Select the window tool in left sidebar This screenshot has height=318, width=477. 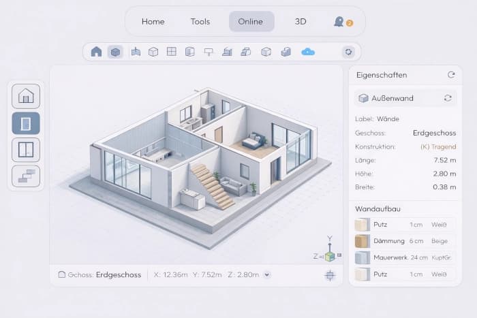[x=26, y=149]
